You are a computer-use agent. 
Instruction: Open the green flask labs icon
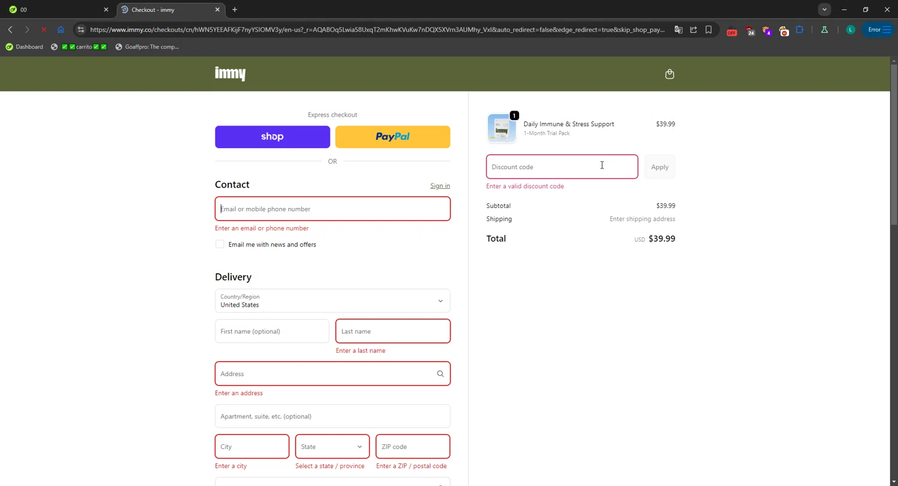point(824,29)
